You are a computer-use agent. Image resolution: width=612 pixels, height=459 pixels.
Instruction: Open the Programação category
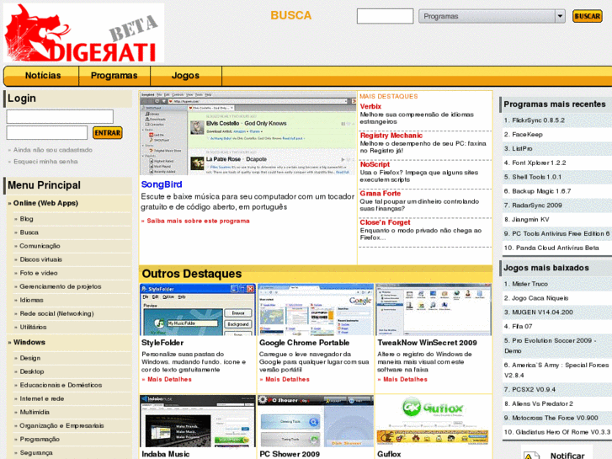click(x=40, y=439)
